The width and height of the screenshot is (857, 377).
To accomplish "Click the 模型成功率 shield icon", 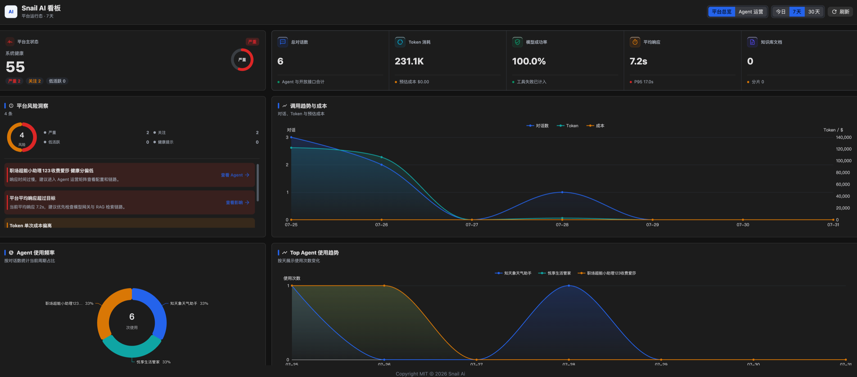I will point(517,42).
